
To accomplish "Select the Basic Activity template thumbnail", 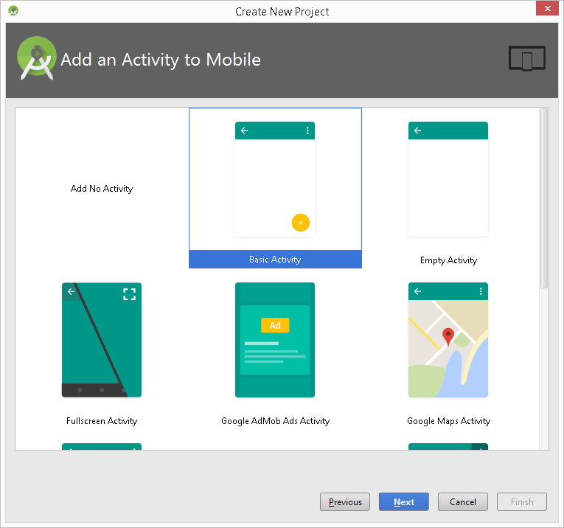I will tap(275, 179).
